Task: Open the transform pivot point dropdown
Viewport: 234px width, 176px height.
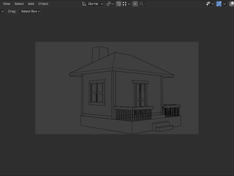Action: click(110, 4)
